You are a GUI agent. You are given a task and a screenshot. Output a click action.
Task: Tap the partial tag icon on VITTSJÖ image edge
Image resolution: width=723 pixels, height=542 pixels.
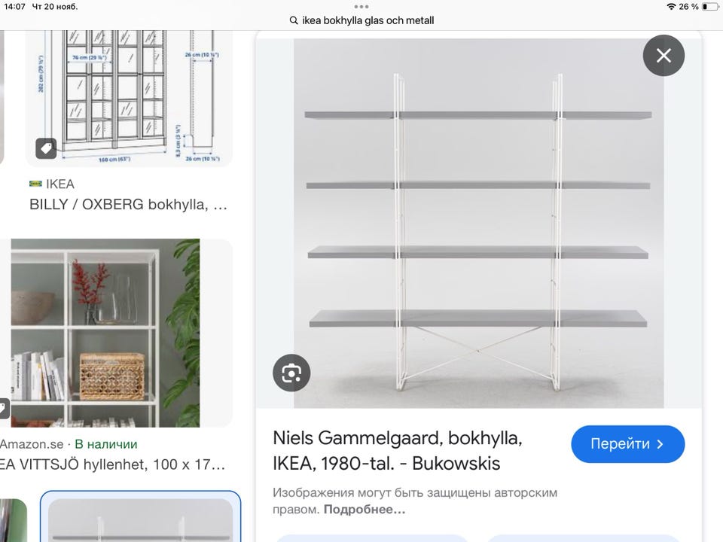tap(3, 408)
